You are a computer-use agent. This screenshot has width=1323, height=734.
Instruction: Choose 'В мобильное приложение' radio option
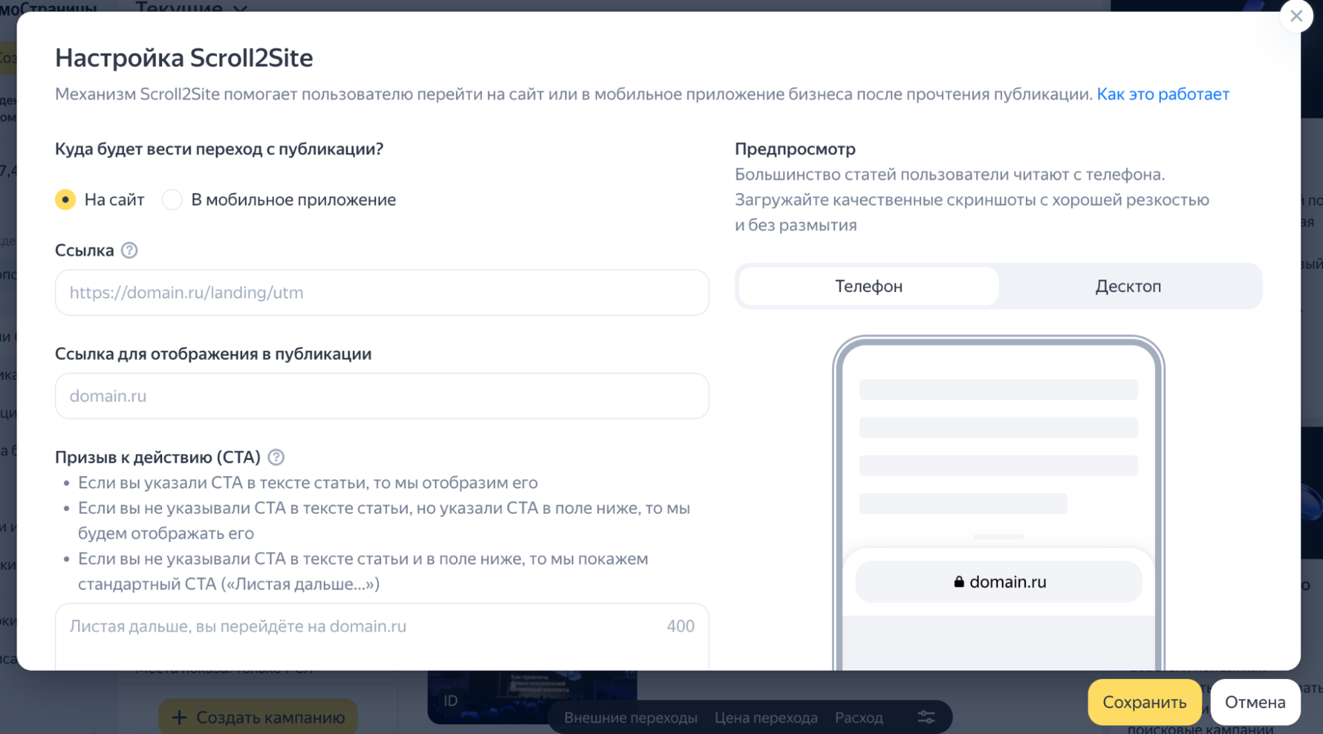click(172, 200)
